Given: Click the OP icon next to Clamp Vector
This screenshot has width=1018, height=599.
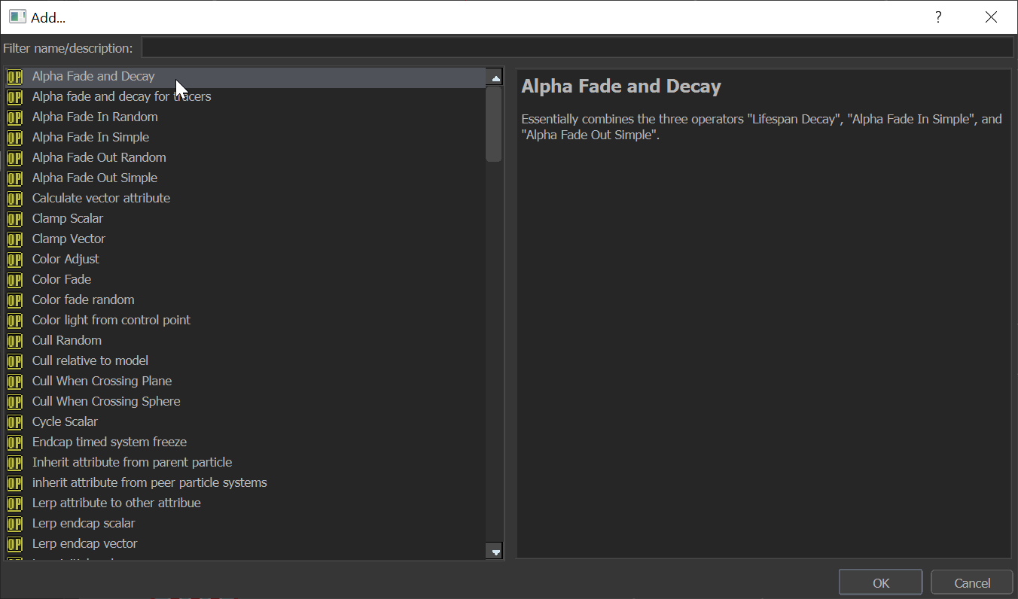Looking at the screenshot, I should coord(14,239).
